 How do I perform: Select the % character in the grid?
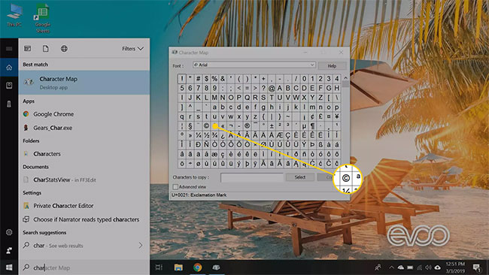[214, 78]
